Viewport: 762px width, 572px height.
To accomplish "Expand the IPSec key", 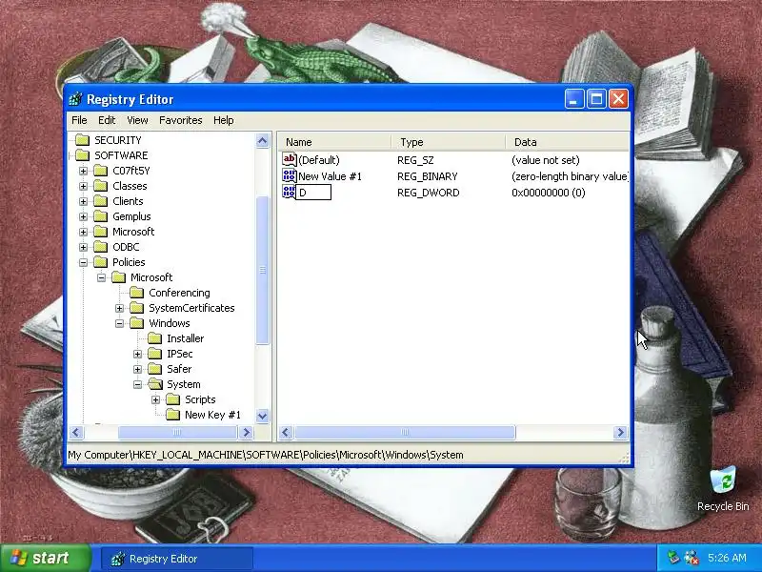I will point(137,354).
